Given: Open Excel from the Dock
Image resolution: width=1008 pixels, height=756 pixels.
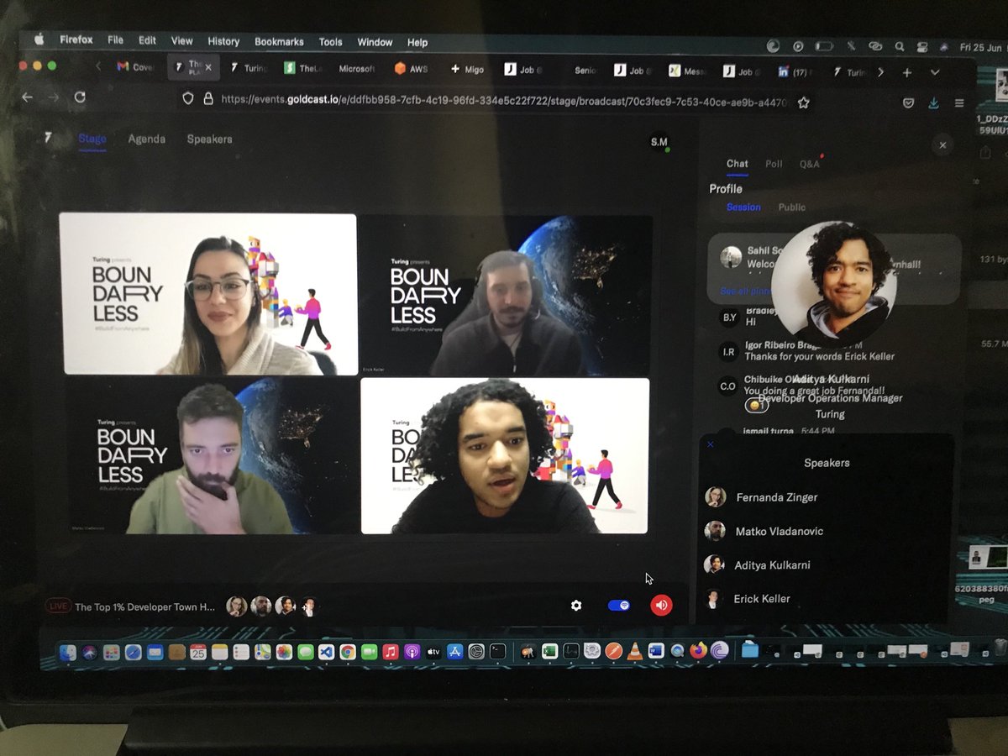Looking at the screenshot, I should click(549, 651).
